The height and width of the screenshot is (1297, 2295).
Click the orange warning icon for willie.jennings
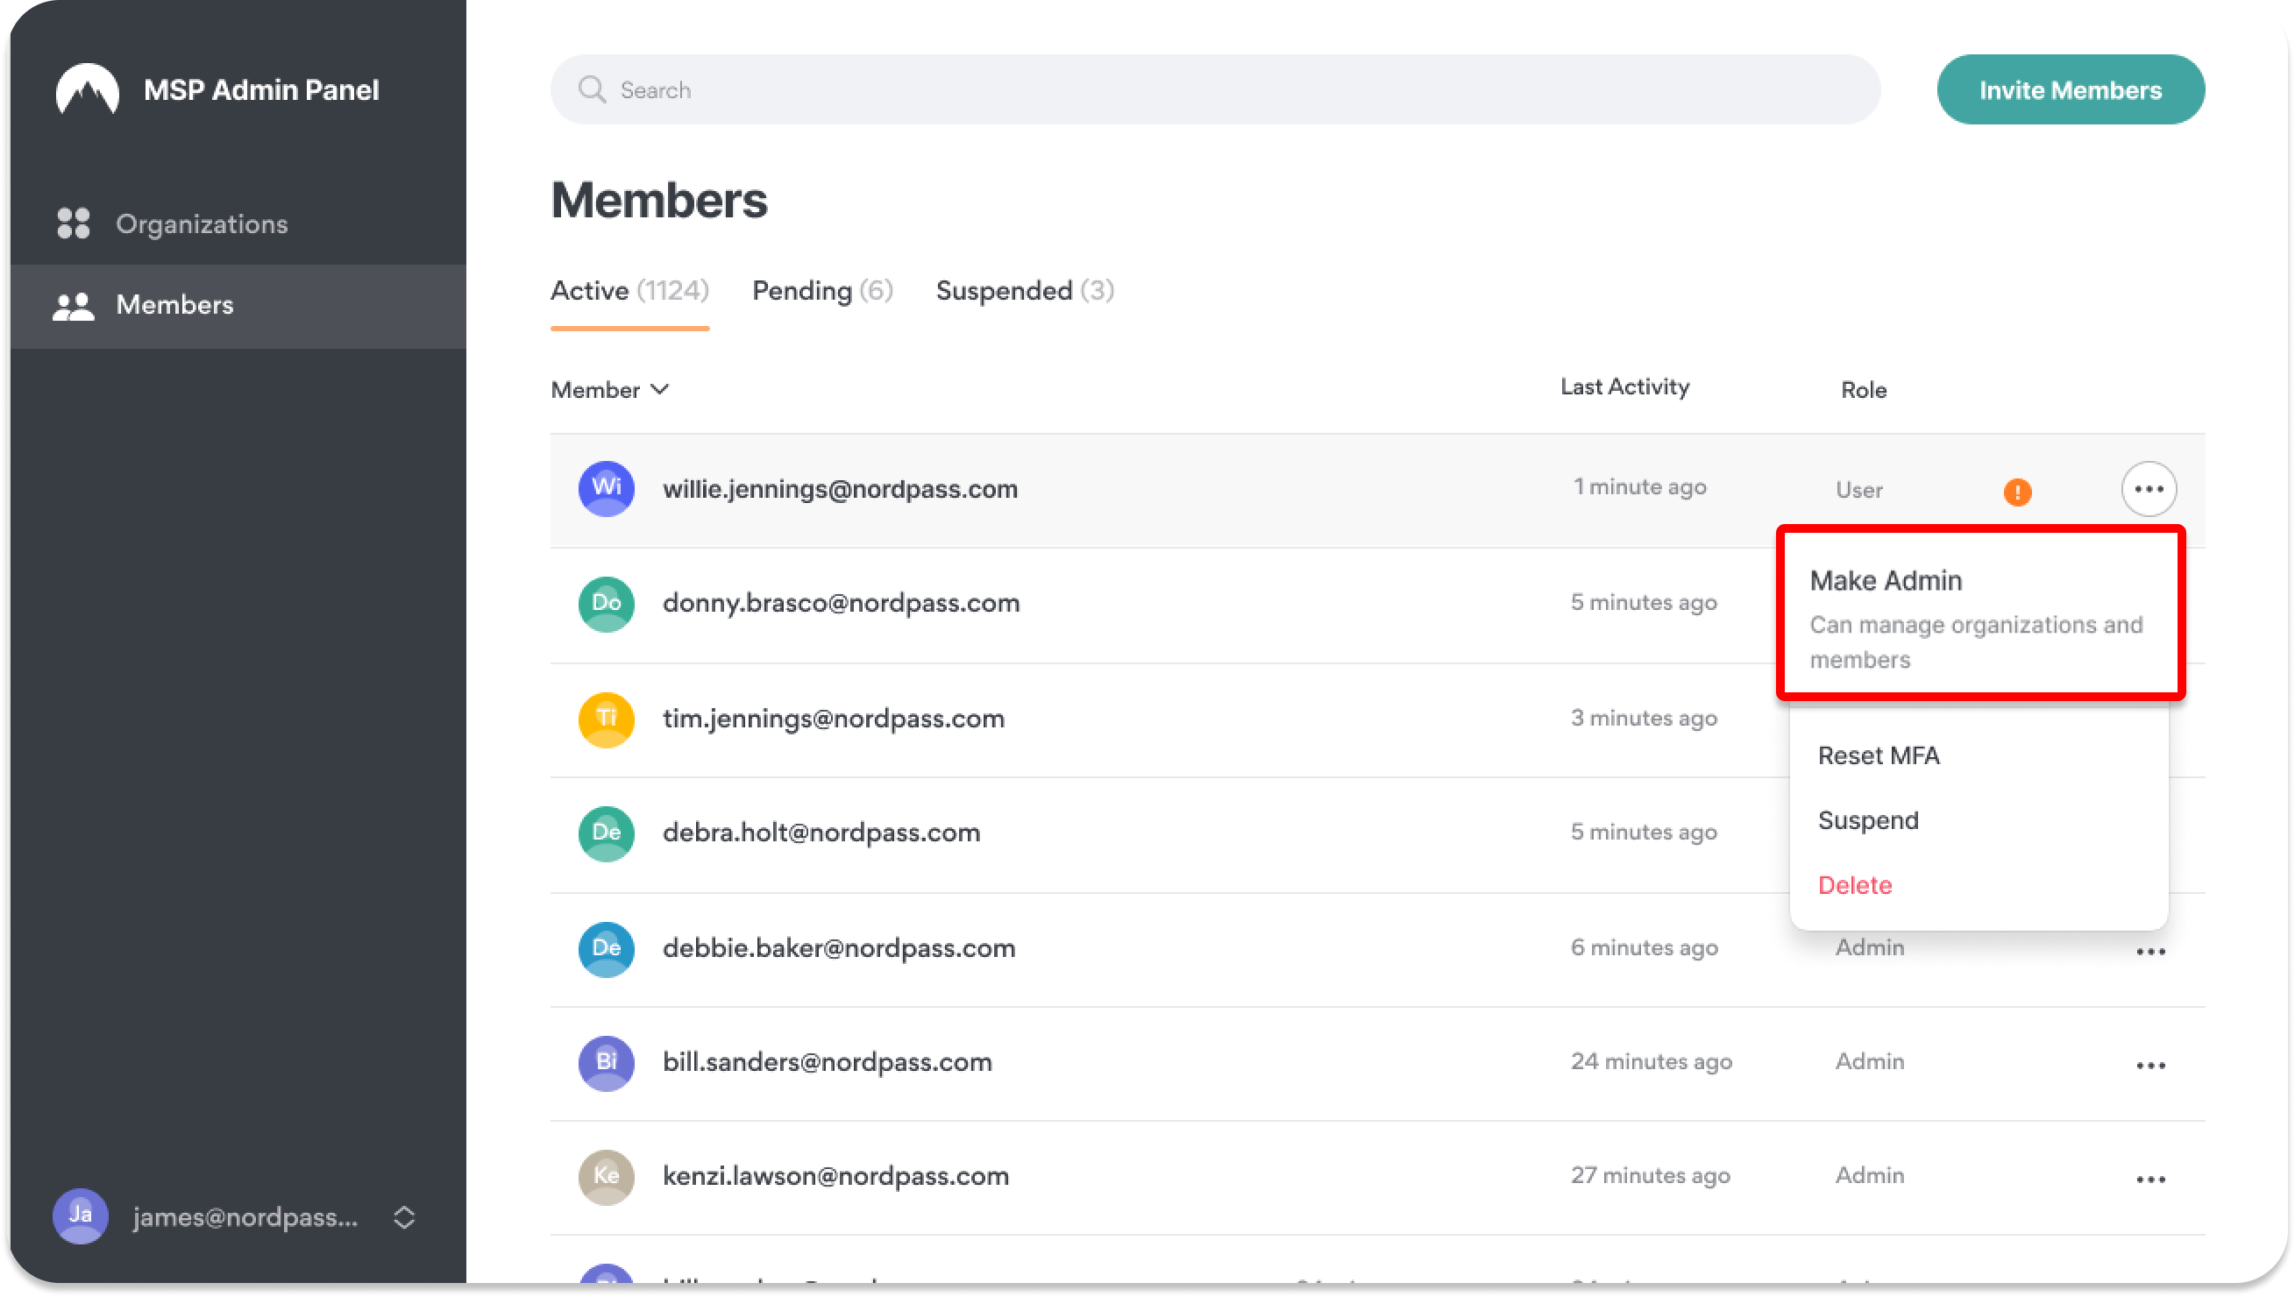point(2017,491)
